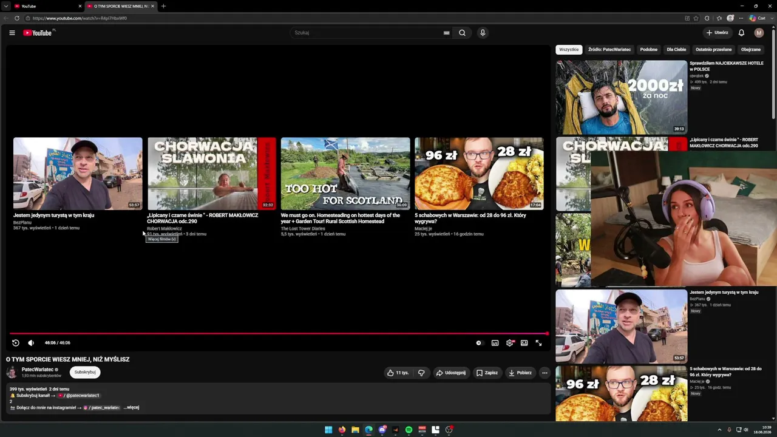The height and width of the screenshot is (437, 777).
Task: Open end-screen thumbnail 'Chorwacja Slawonia'
Action: click(211, 174)
